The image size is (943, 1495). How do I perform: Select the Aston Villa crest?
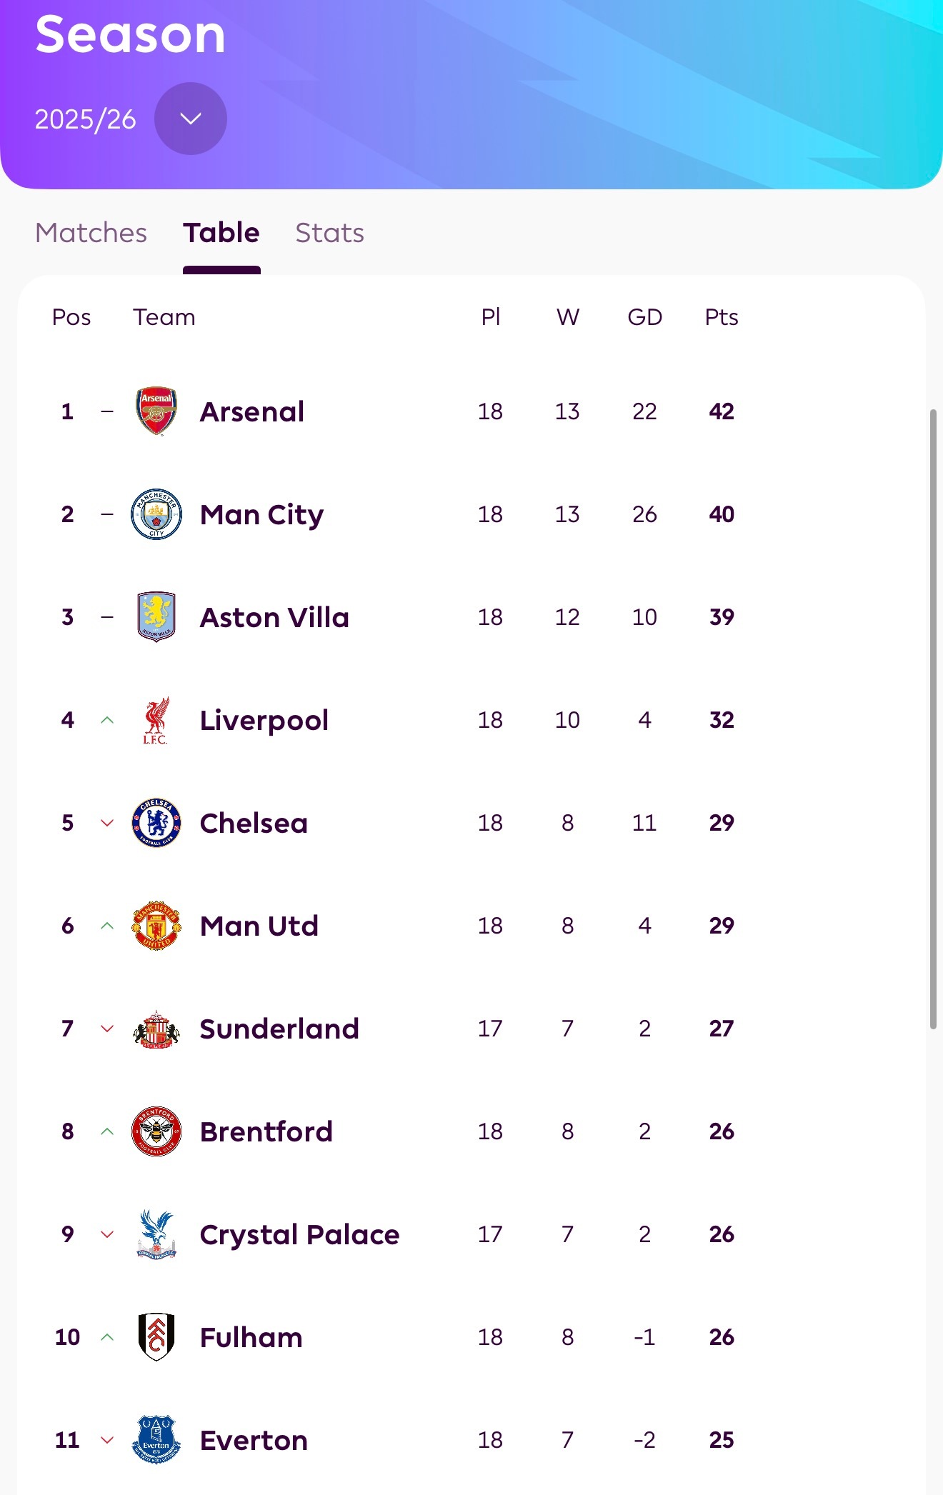pos(156,617)
